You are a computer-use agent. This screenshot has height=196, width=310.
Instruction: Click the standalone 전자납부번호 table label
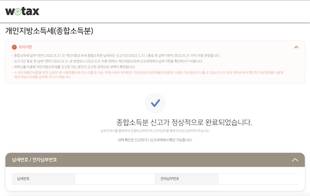[169, 178]
